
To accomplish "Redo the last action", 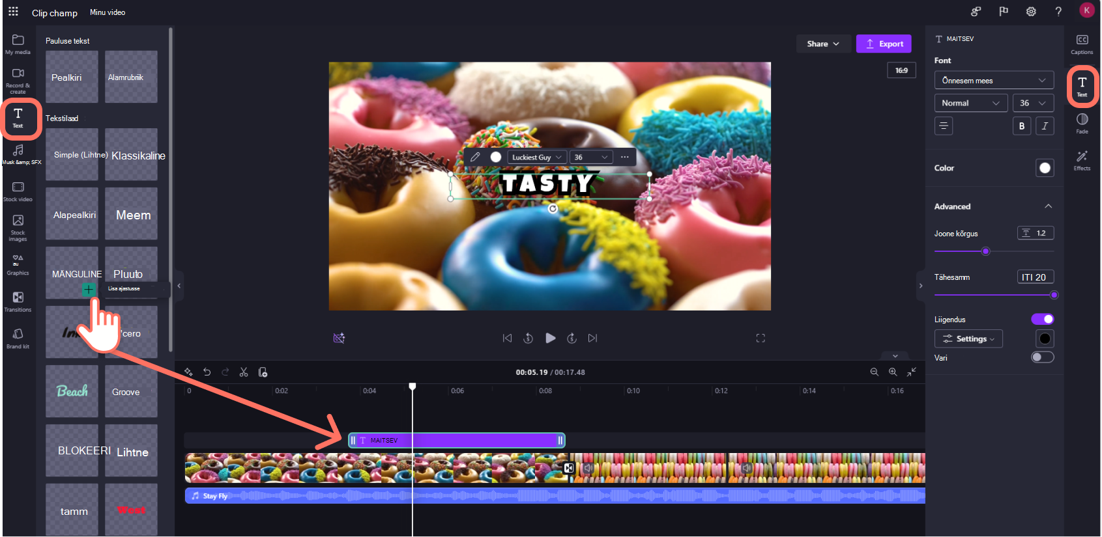I will 225,372.
